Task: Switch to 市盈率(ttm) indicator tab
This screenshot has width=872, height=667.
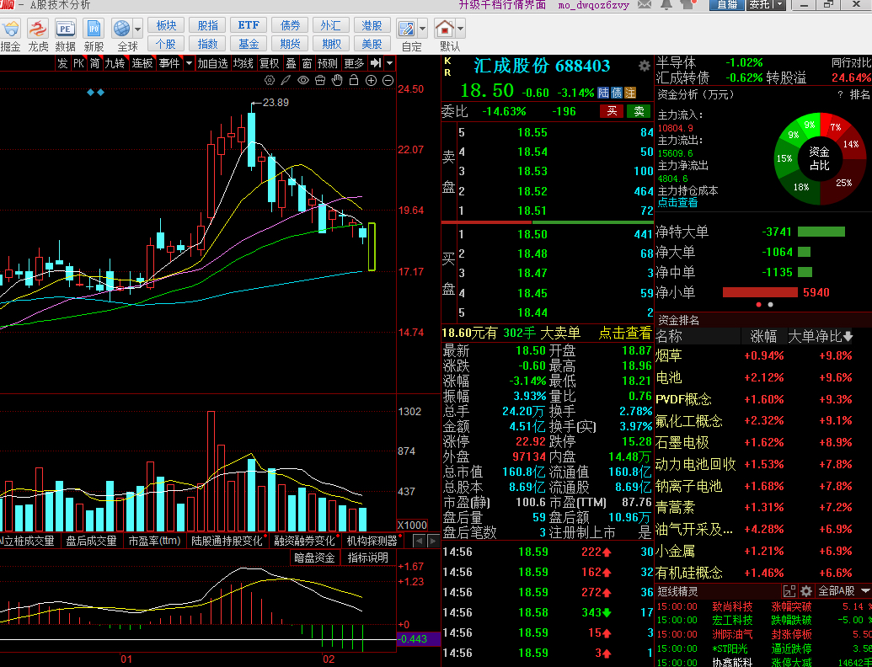Action: click(155, 541)
